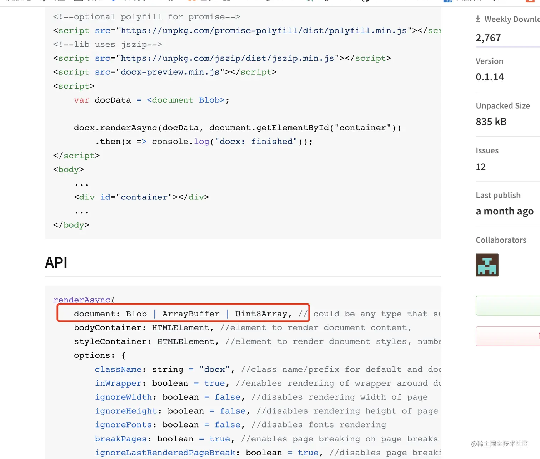Click the collaborator pixel avatar
The height and width of the screenshot is (459, 540).
coord(487,265)
